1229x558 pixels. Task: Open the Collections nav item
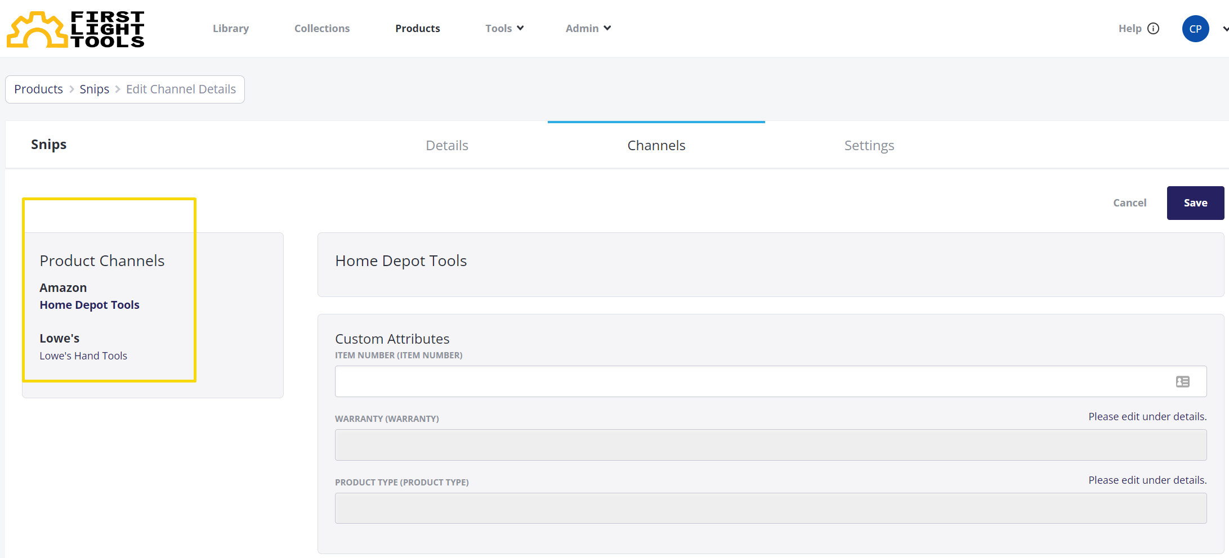click(x=322, y=28)
